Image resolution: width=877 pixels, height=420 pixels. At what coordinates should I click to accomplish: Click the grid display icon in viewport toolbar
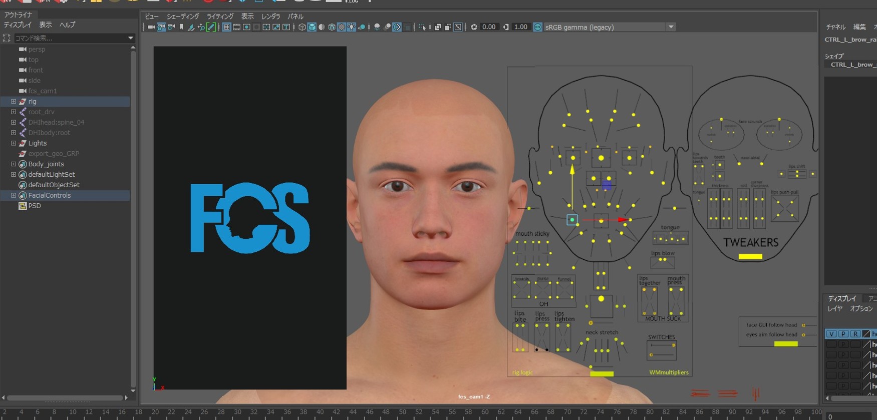tap(227, 27)
